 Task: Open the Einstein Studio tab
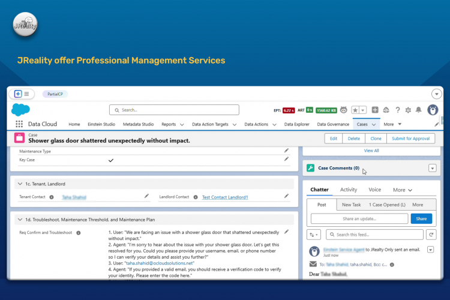101,124
